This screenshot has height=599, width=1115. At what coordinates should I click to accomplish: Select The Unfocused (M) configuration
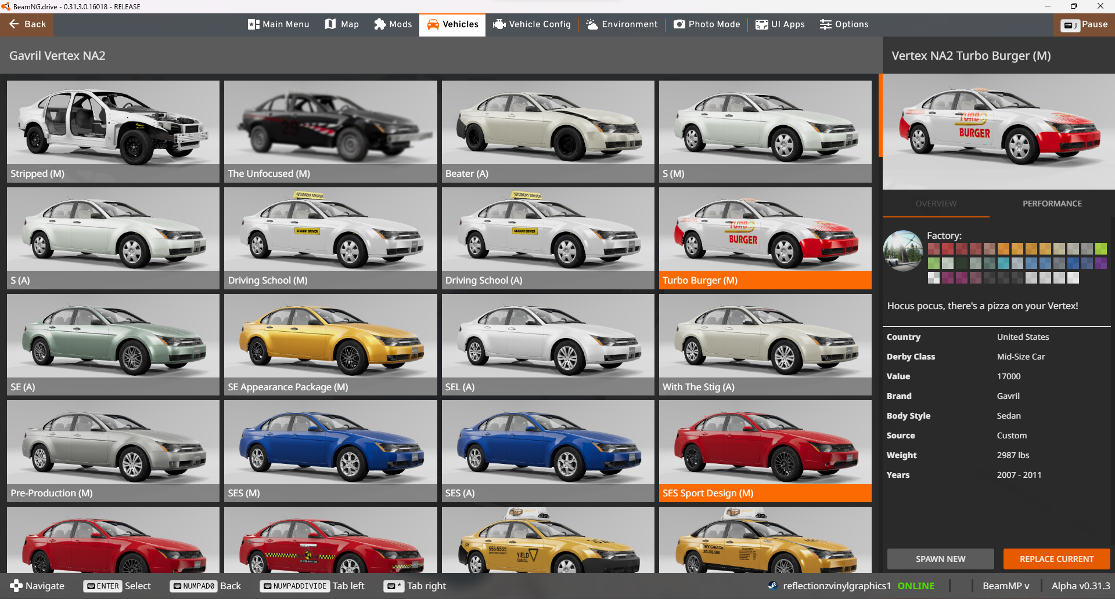330,132
